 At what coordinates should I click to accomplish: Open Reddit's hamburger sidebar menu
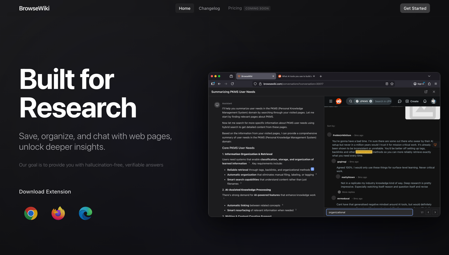[331, 101]
